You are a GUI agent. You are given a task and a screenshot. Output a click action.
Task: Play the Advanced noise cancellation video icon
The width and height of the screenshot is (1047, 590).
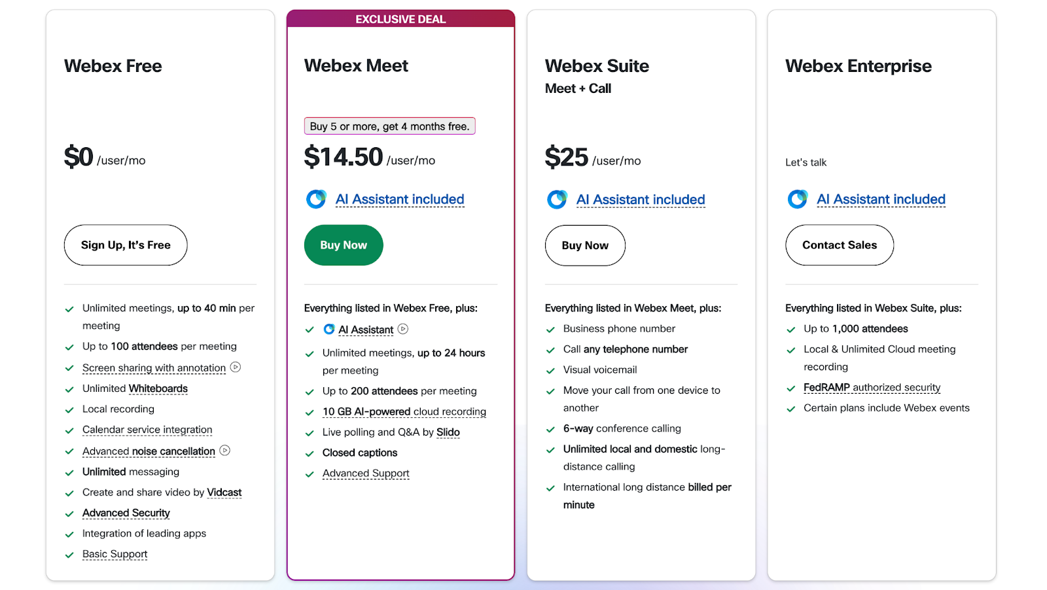click(224, 451)
